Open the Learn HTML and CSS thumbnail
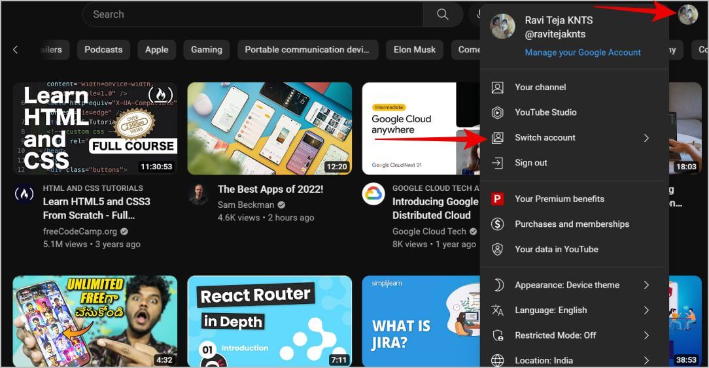 (95, 128)
